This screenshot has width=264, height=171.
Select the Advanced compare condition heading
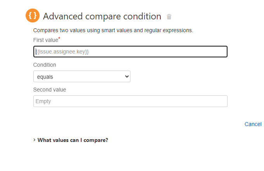(102, 16)
